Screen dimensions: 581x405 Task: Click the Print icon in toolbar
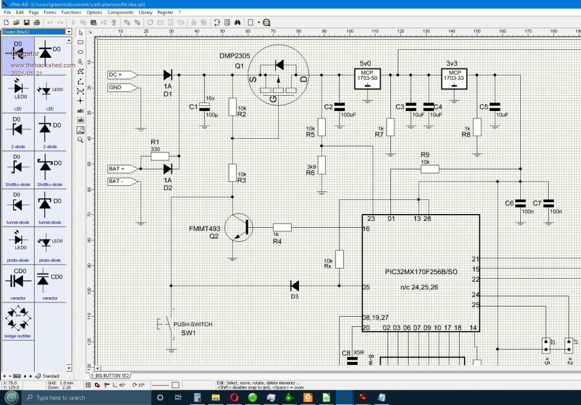(37, 22)
